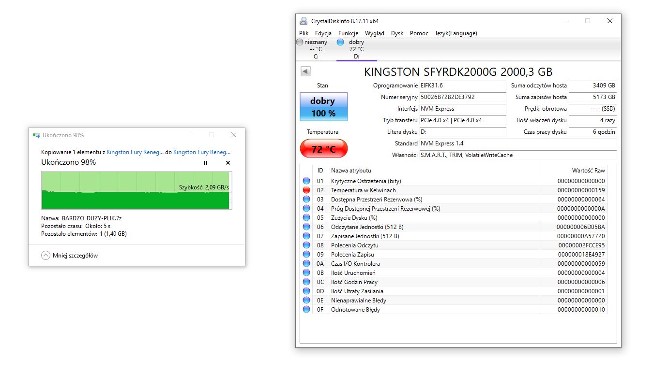Open the Edycja menu
The height and width of the screenshot is (372, 668).
click(323, 33)
